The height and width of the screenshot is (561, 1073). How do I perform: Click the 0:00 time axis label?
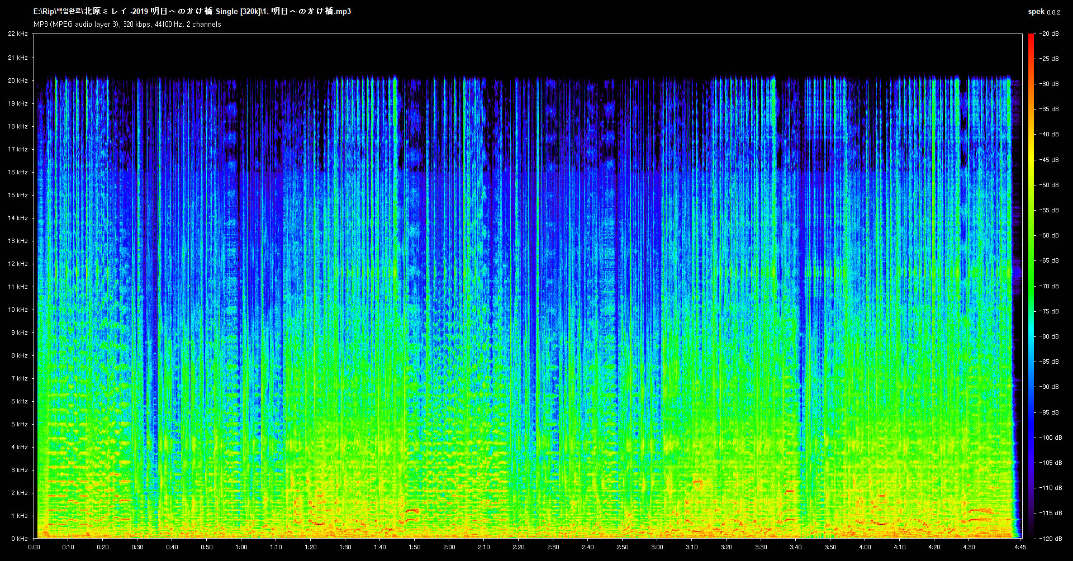point(34,547)
